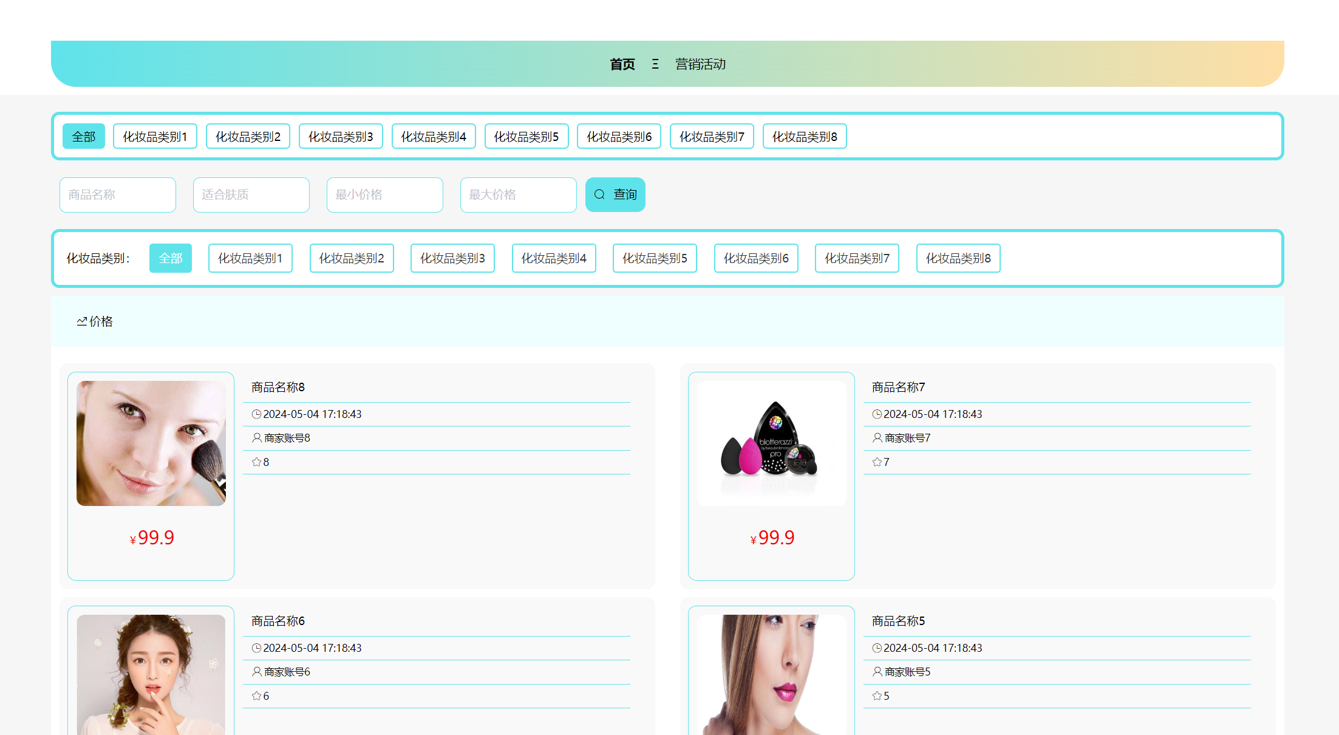Select 化妆品类别7 in the top category bar
This screenshot has width=1339, height=735.
click(x=712, y=137)
